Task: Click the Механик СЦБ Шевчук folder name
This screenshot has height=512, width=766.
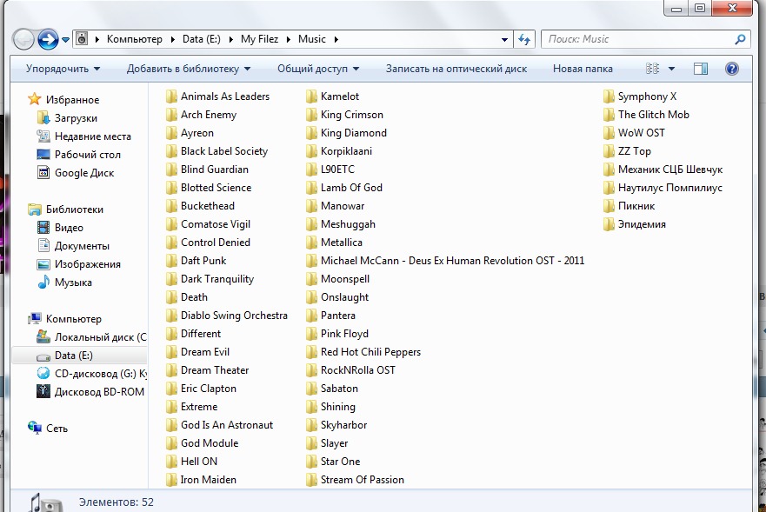Action: click(x=669, y=170)
